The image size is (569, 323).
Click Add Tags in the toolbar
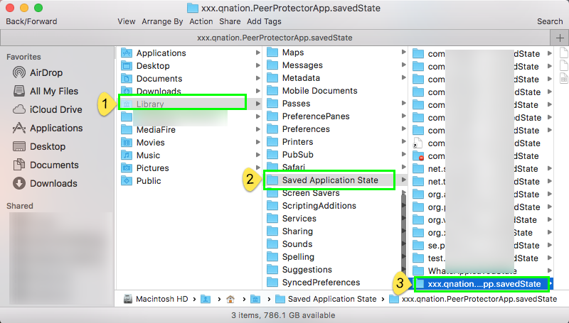click(x=264, y=21)
